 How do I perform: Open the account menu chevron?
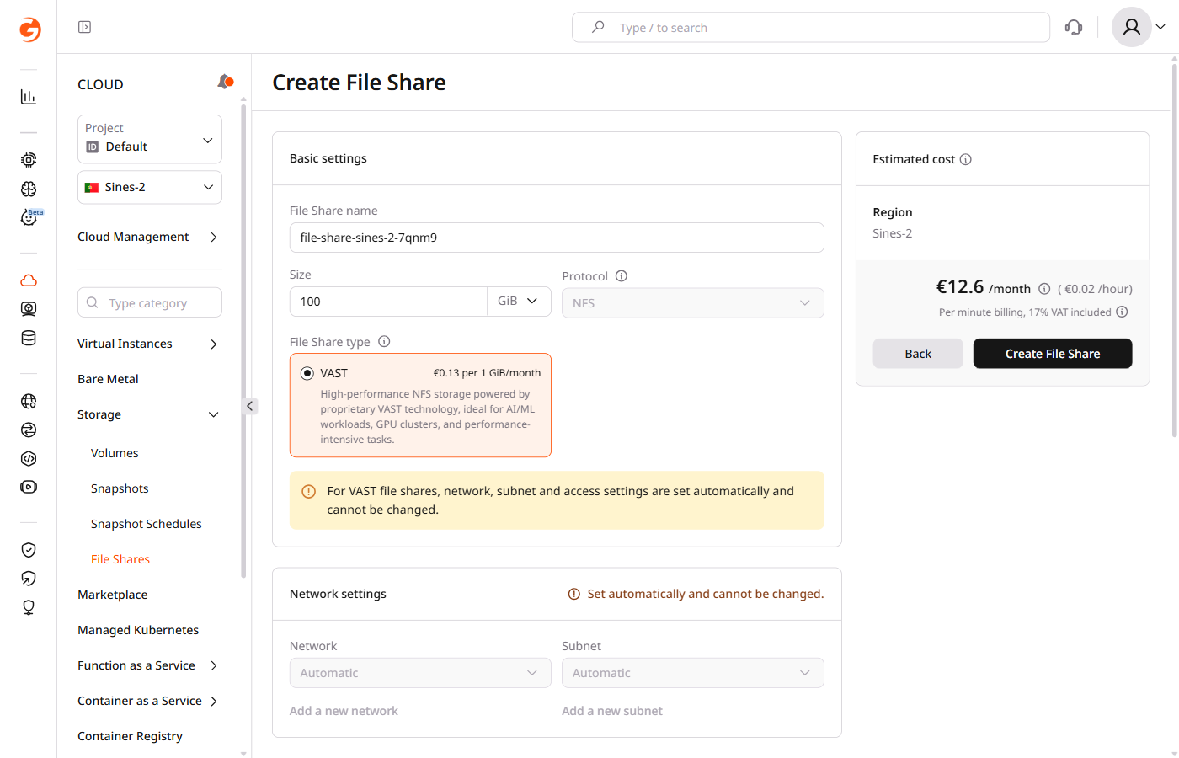coord(1160,27)
